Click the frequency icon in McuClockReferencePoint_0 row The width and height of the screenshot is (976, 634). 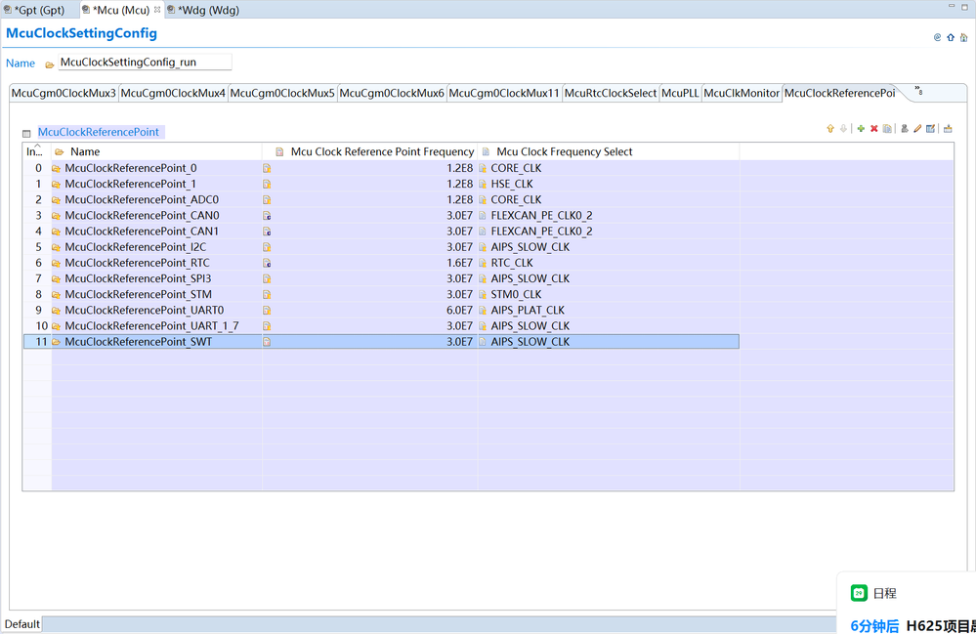[x=267, y=169]
